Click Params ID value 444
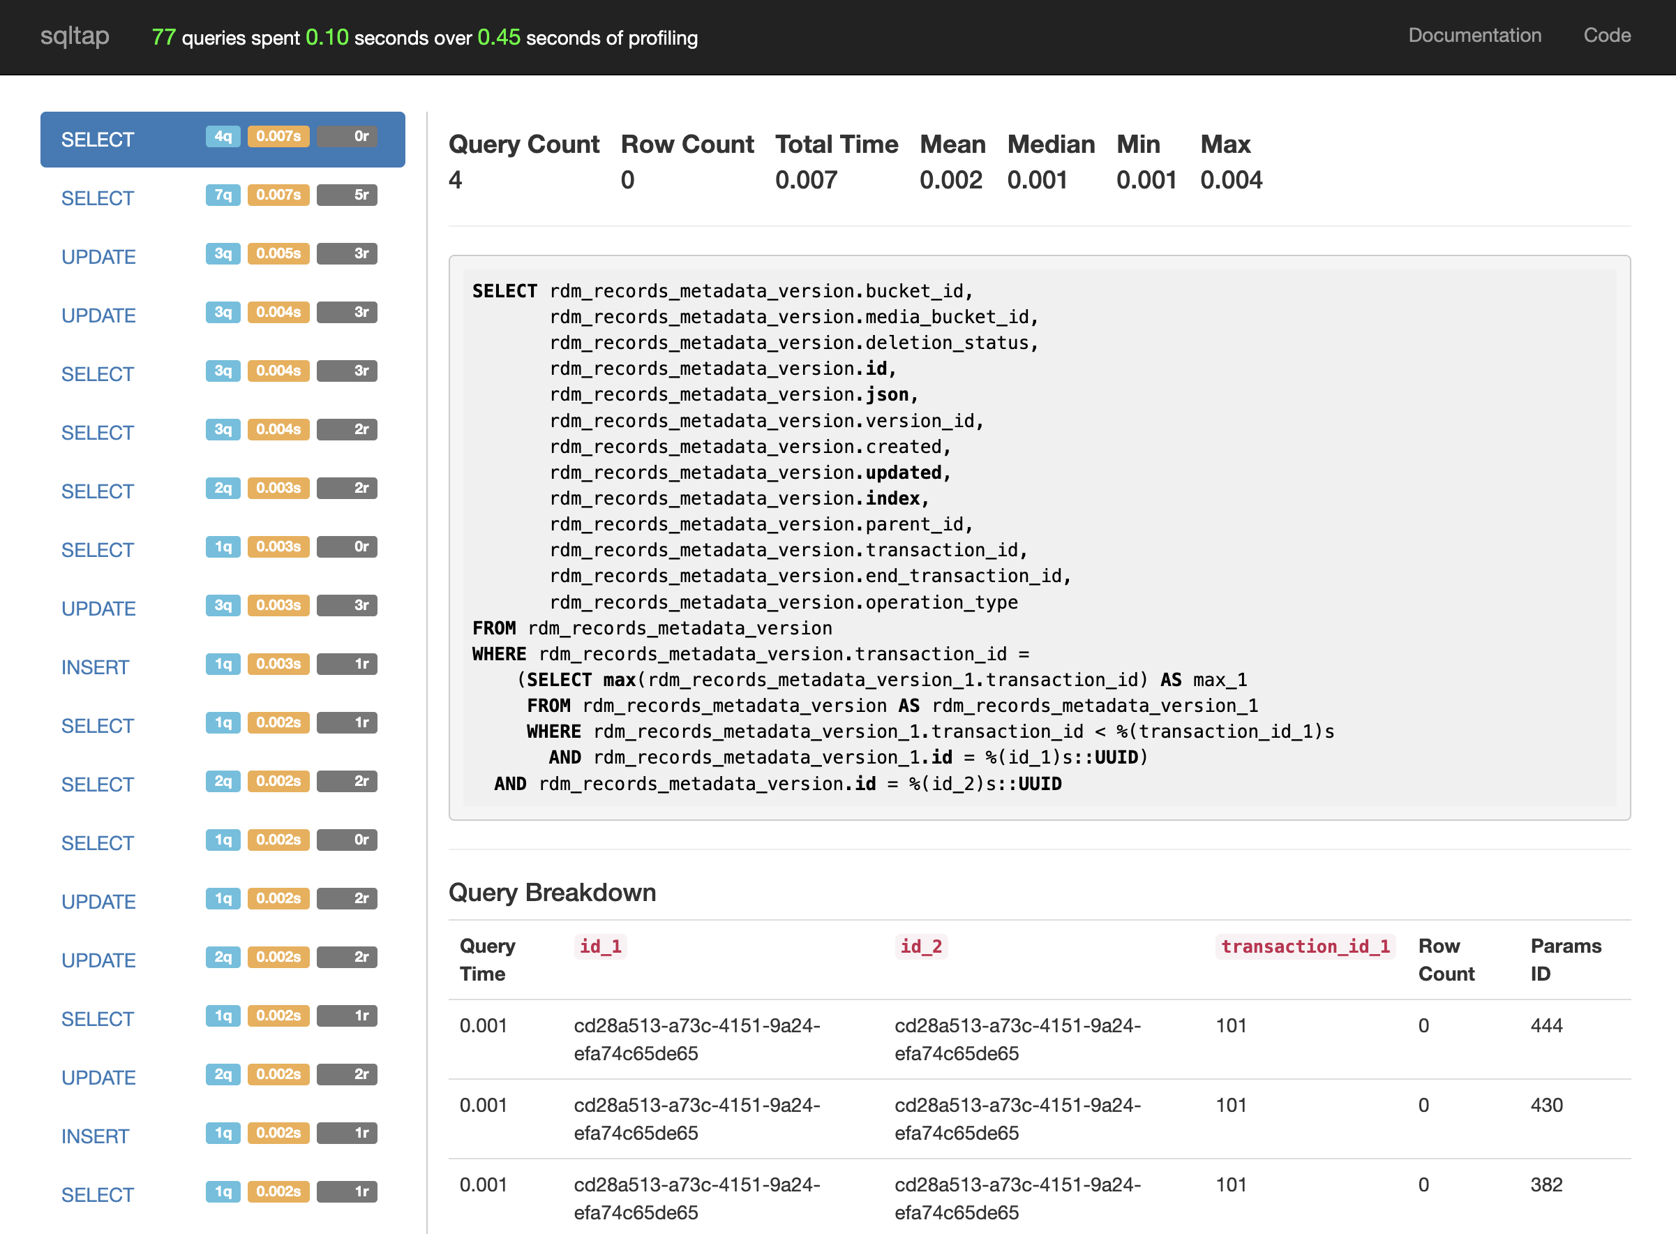 pos(1547,1025)
